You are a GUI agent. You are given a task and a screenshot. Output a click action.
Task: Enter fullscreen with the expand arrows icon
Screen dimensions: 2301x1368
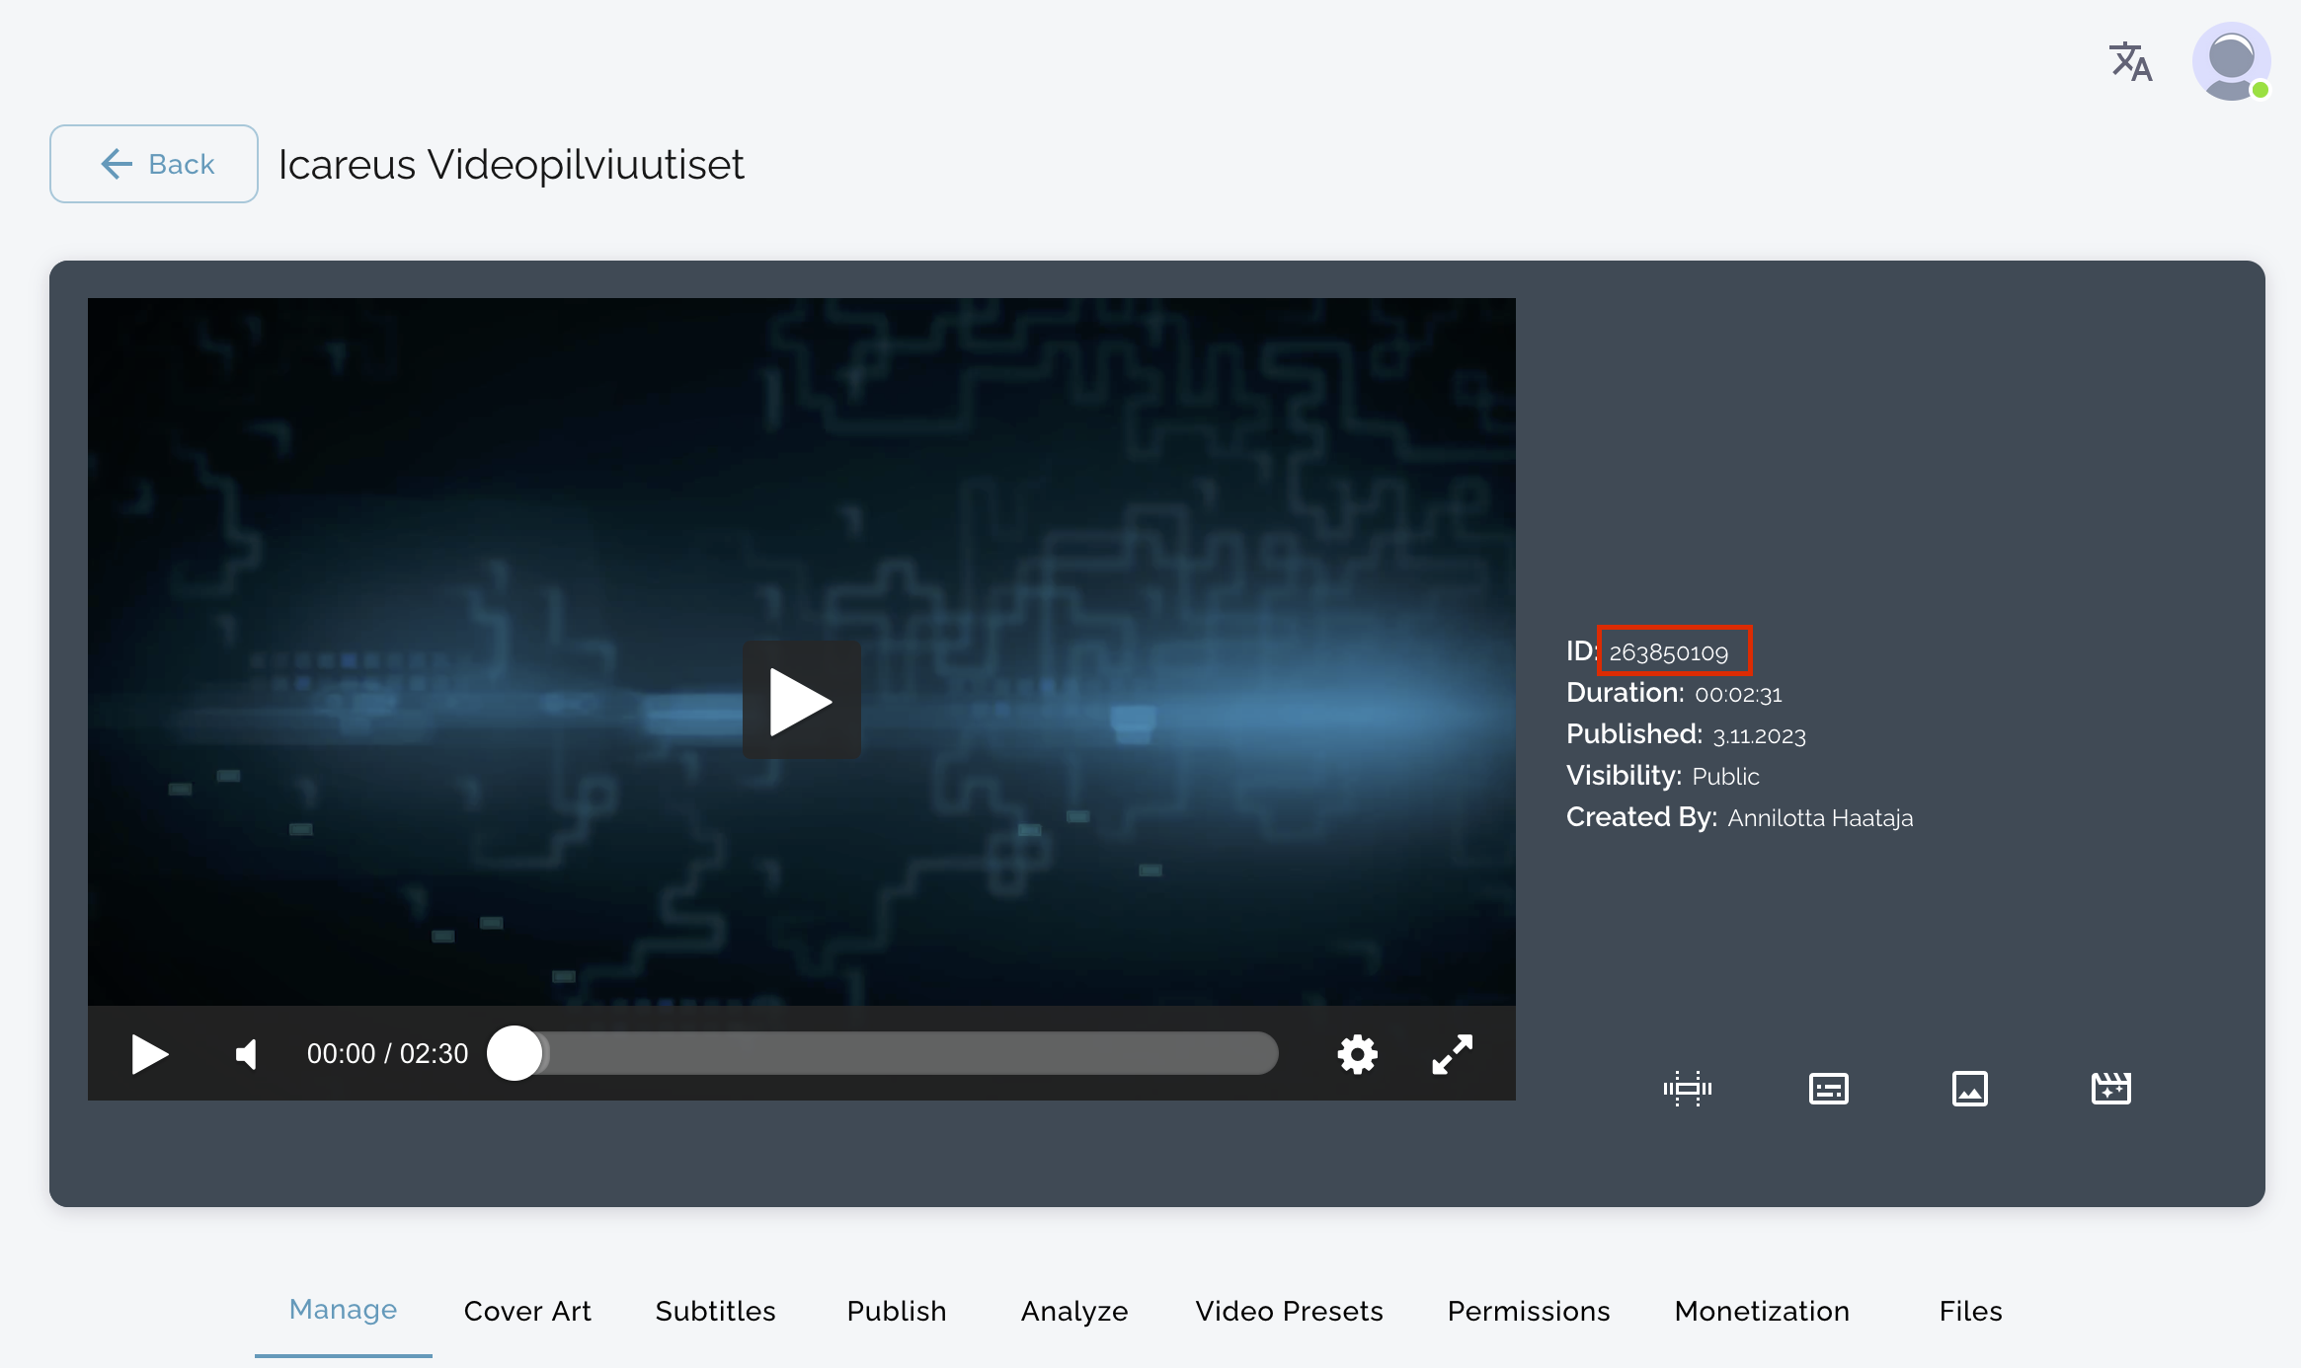click(1452, 1054)
